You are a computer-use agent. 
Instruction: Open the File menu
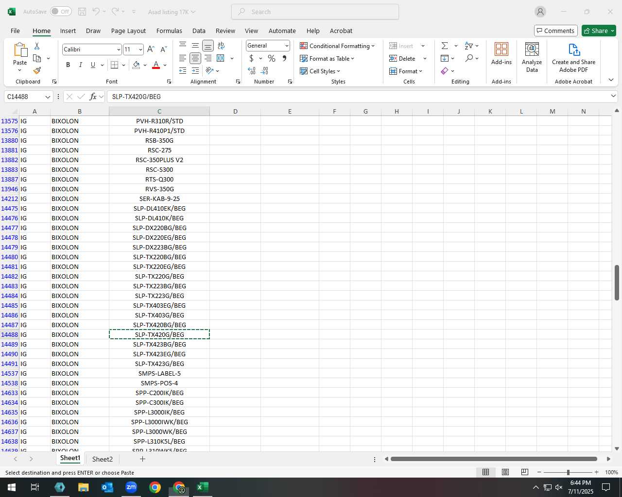pyautogui.click(x=15, y=31)
